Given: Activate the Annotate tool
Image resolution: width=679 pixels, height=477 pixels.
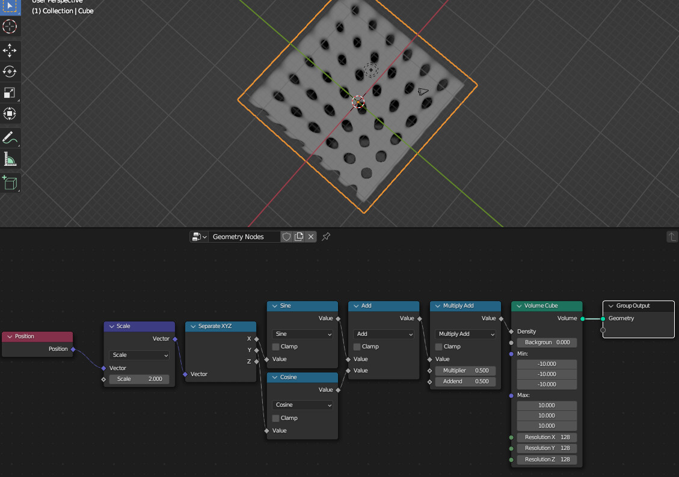Looking at the screenshot, I should coord(11,138).
